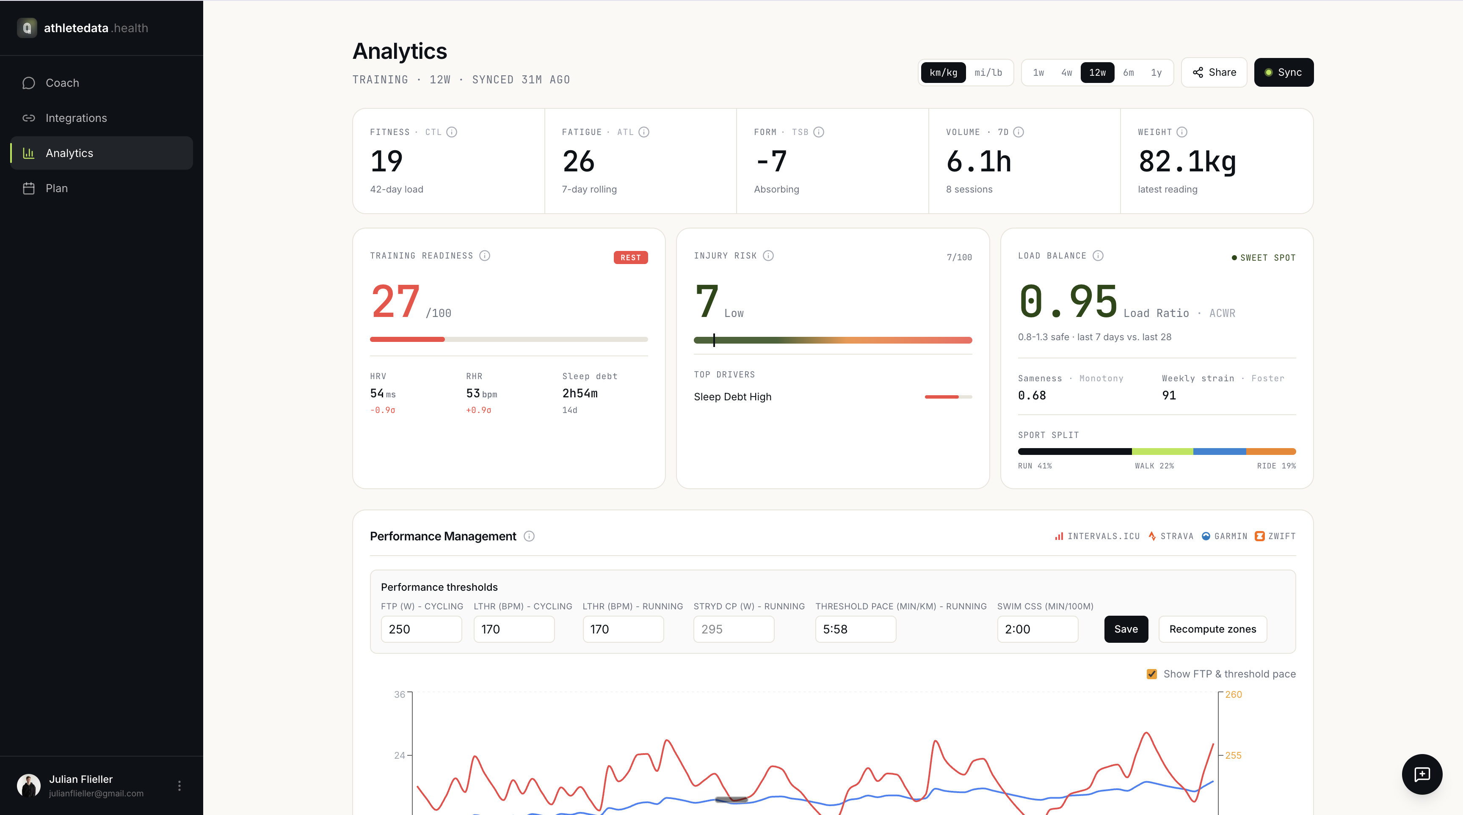
Task: Open info icon next to Form TSB
Action: [x=818, y=132]
